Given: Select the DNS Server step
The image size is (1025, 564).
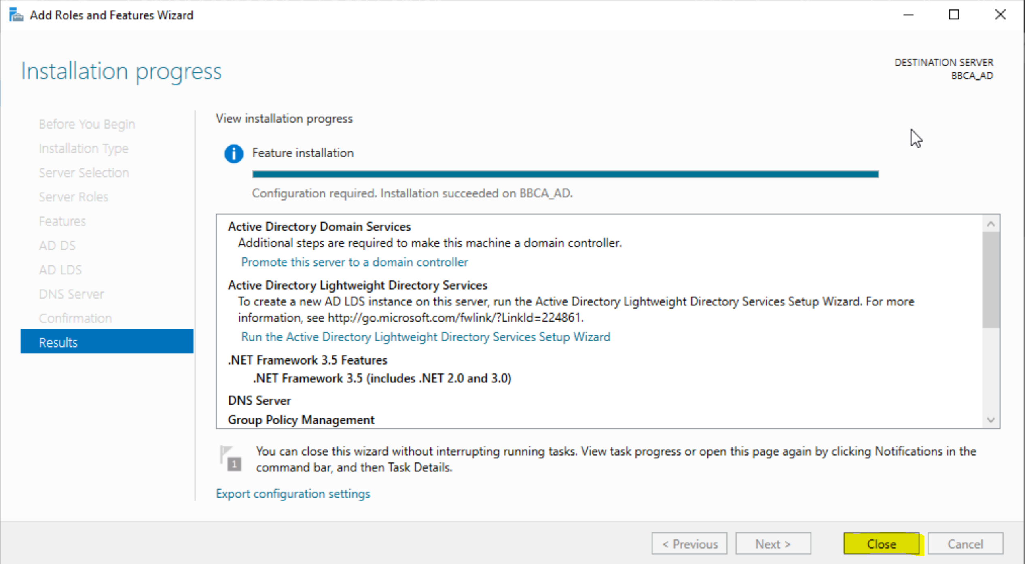Looking at the screenshot, I should pyautogui.click(x=71, y=294).
